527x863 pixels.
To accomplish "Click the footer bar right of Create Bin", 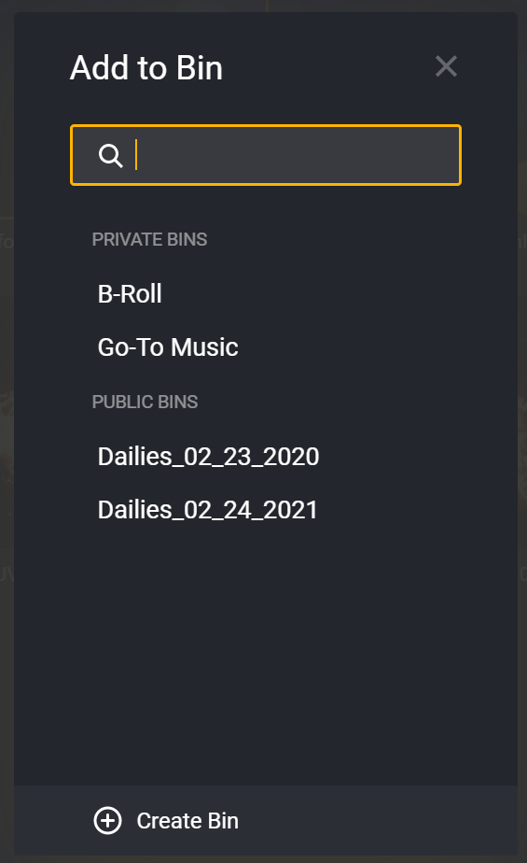I will click(x=380, y=821).
